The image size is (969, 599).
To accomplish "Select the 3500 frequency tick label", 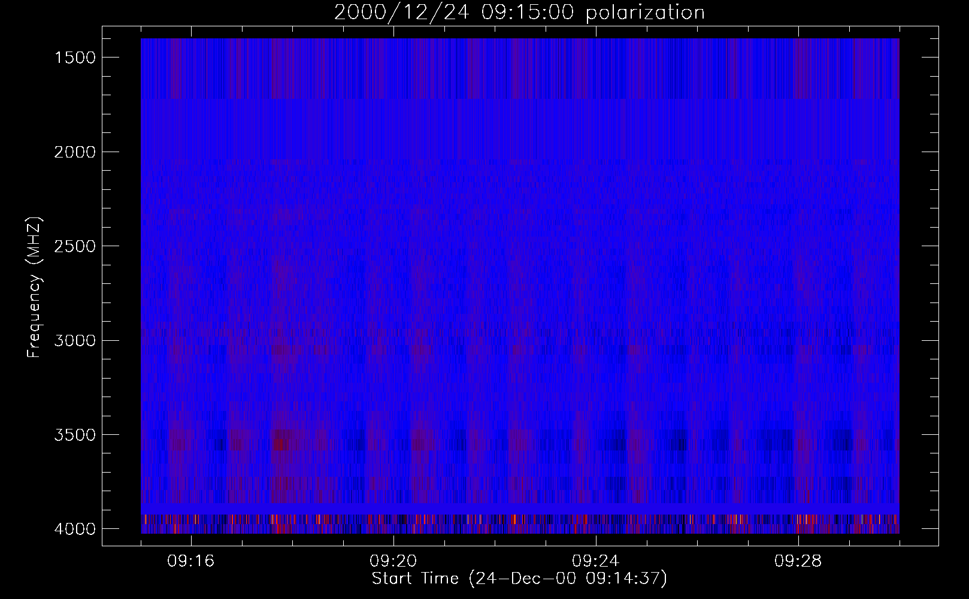I will [75, 434].
